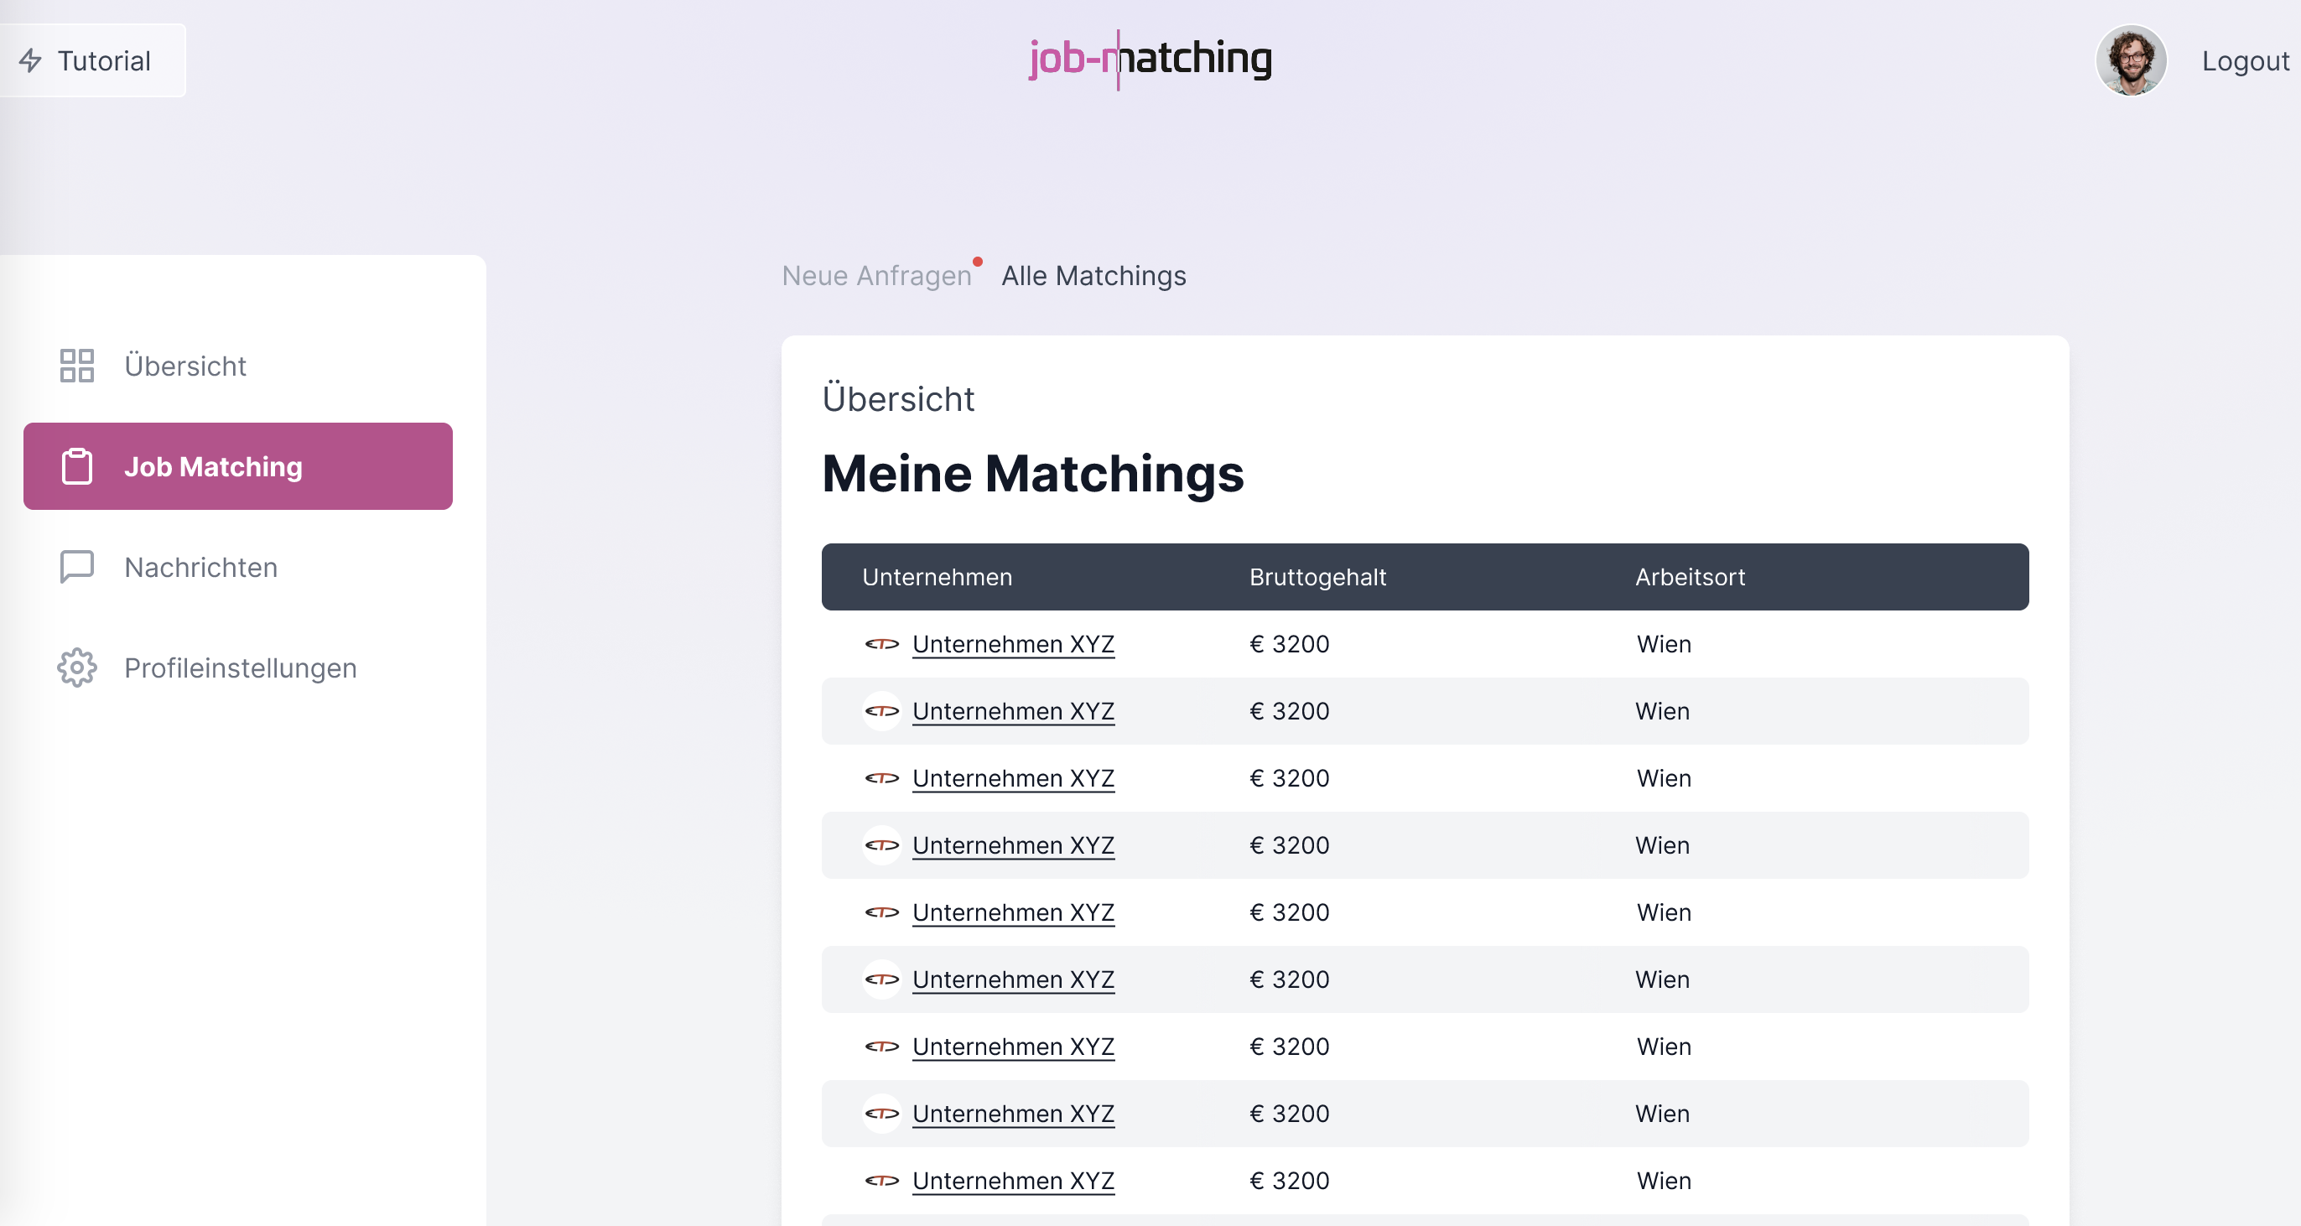Screen dimensions: 2301x1226
Task: Open Profileinstellungen in the sidebar
Action: click(x=237, y=668)
